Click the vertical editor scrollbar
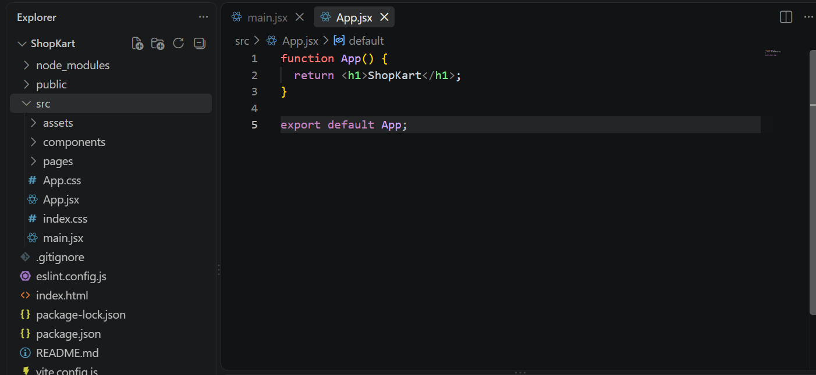The height and width of the screenshot is (375, 816). 813,181
